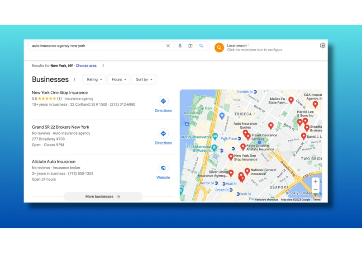The height and width of the screenshot is (253, 362).
Task: Start voice search with the microphone icon
Action: click(x=180, y=46)
